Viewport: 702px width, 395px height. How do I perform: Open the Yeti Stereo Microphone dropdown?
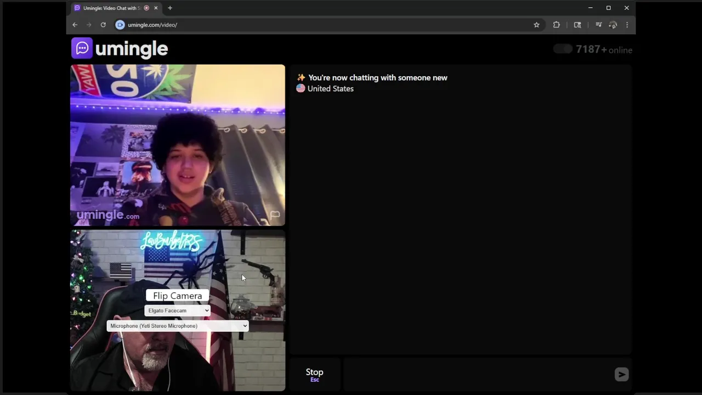pyautogui.click(x=178, y=326)
